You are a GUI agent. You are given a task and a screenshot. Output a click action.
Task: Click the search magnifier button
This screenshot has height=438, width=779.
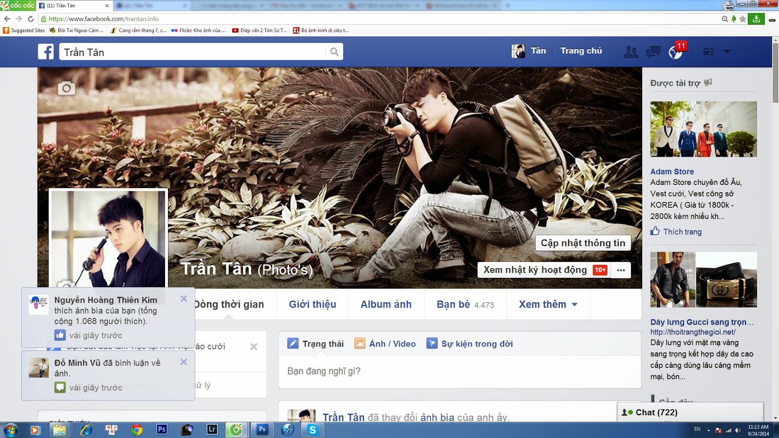[334, 52]
